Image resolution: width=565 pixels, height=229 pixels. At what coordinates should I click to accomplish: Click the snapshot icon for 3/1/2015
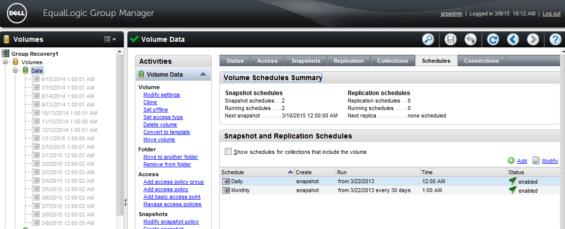pos(35,155)
